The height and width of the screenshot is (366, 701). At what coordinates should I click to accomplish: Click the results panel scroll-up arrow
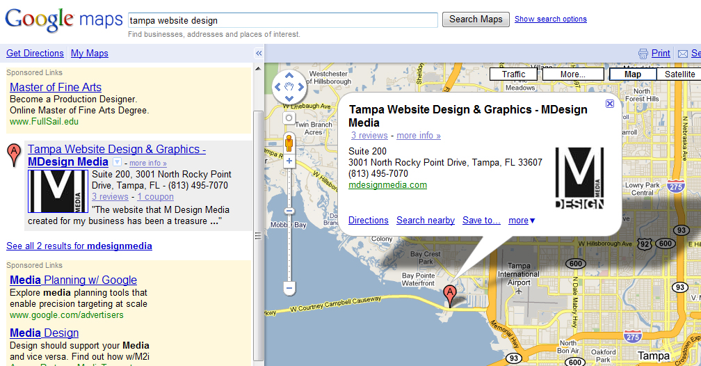coord(258,68)
